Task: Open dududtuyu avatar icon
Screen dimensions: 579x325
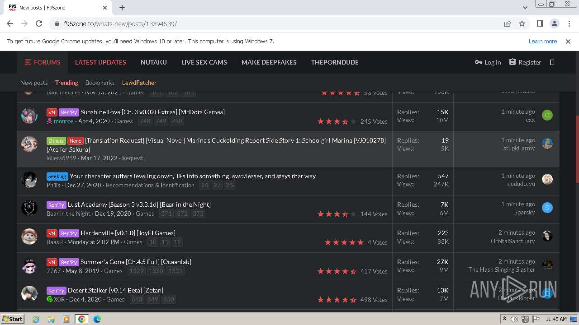Action: 547,179
